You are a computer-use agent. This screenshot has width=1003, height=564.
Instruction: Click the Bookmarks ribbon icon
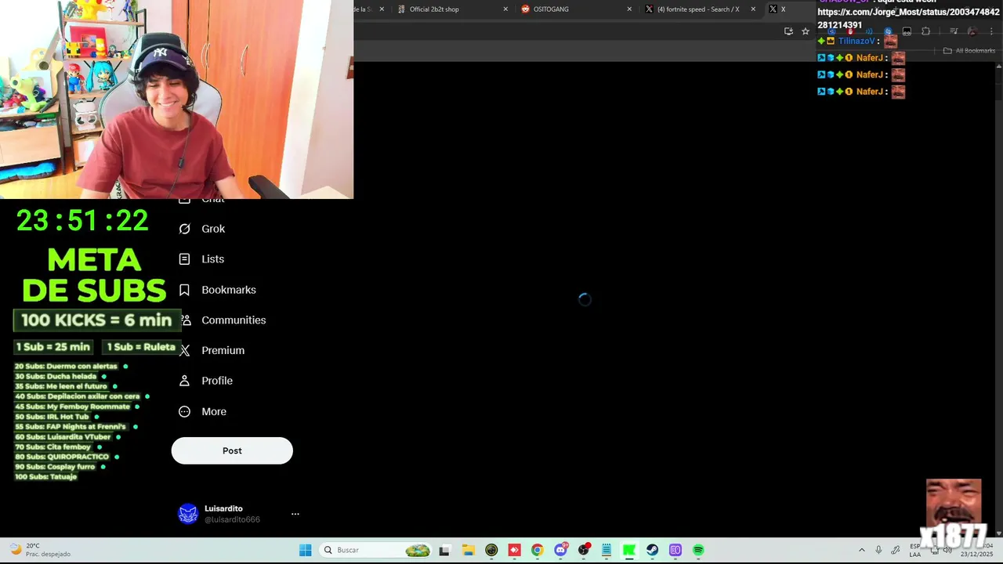(184, 290)
